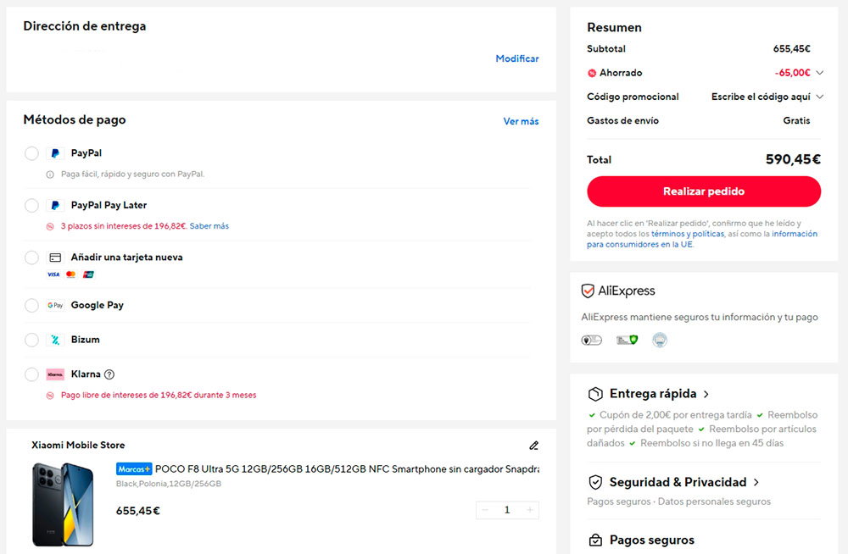Click the Pagos seguros lock bag icon
The width and height of the screenshot is (848, 554).
click(595, 540)
